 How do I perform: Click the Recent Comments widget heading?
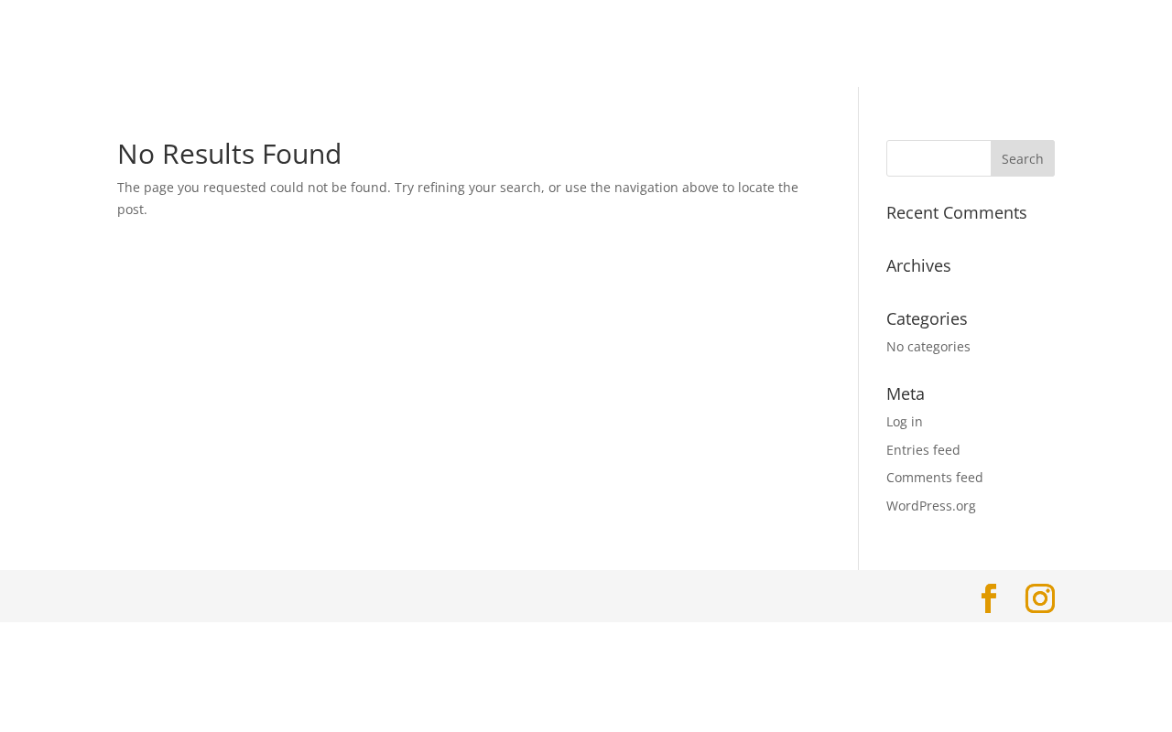coord(956,213)
